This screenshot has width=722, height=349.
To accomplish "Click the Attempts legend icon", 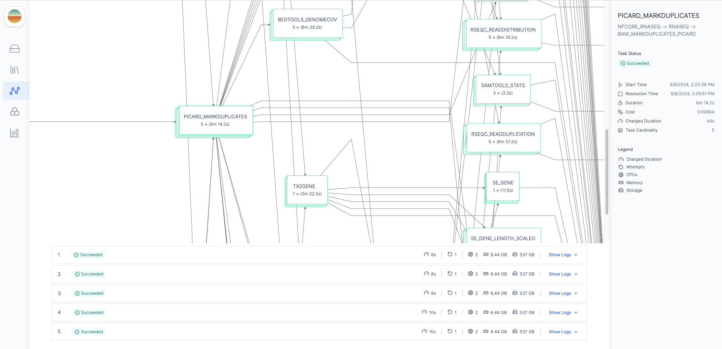I will click(x=621, y=167).
